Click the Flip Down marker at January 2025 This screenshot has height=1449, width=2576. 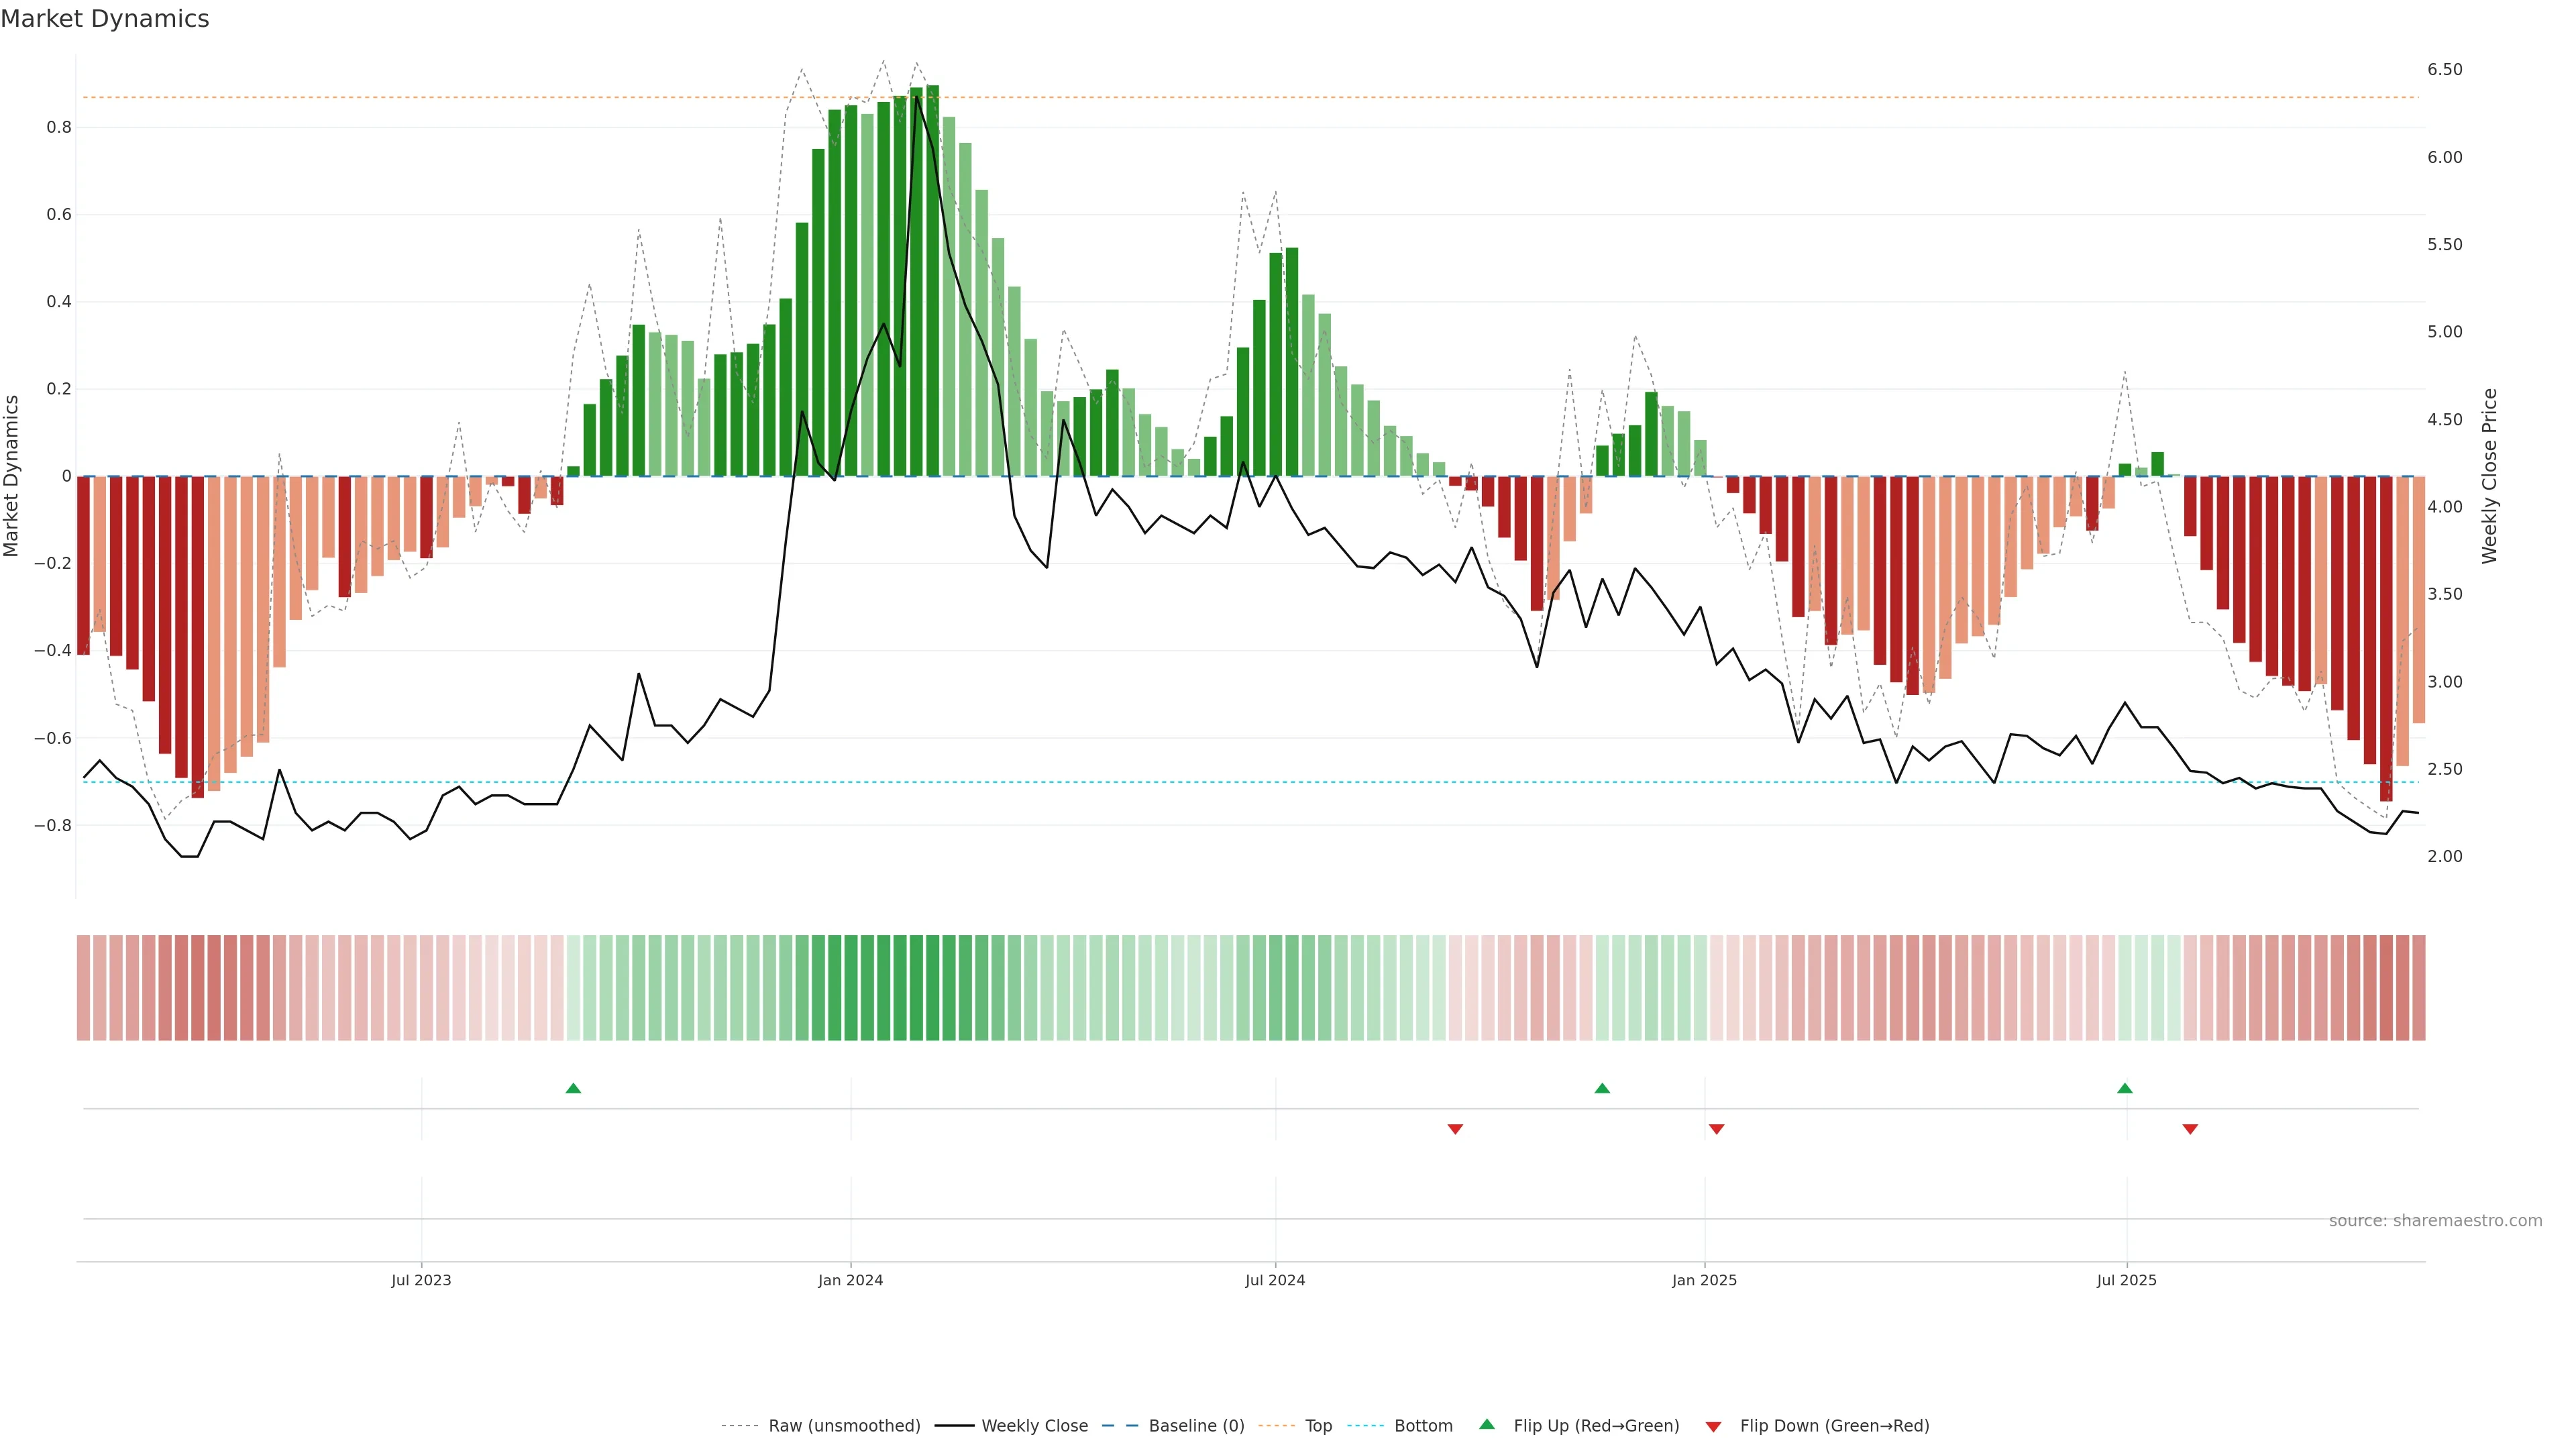1717,1129
